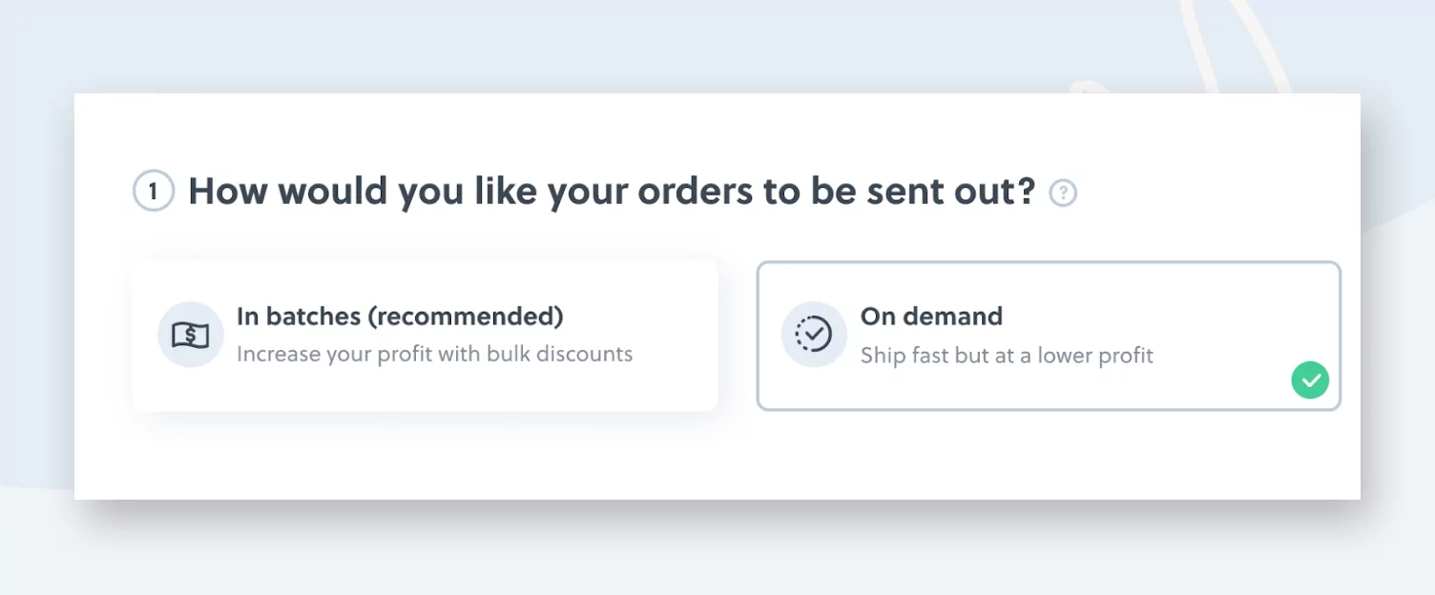This screenshot has height=595, width=1435.
Task: Click the "In batches (recommended)" title
Action: click(400, 317)
